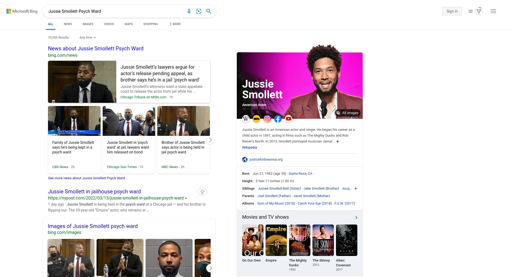
Task: Open The Skinny movie poster
Action: [323, 240]
